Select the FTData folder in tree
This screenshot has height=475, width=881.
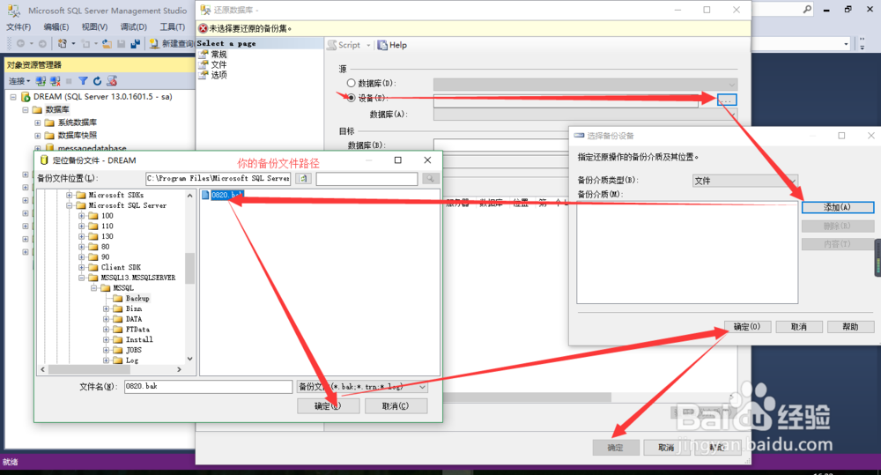137,330
